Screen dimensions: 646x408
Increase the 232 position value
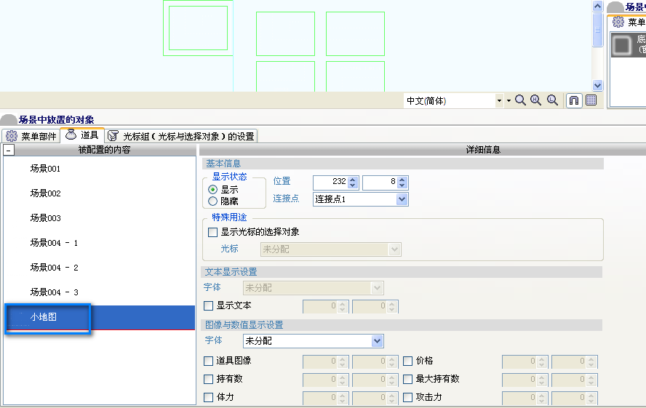tap(352, 179)
